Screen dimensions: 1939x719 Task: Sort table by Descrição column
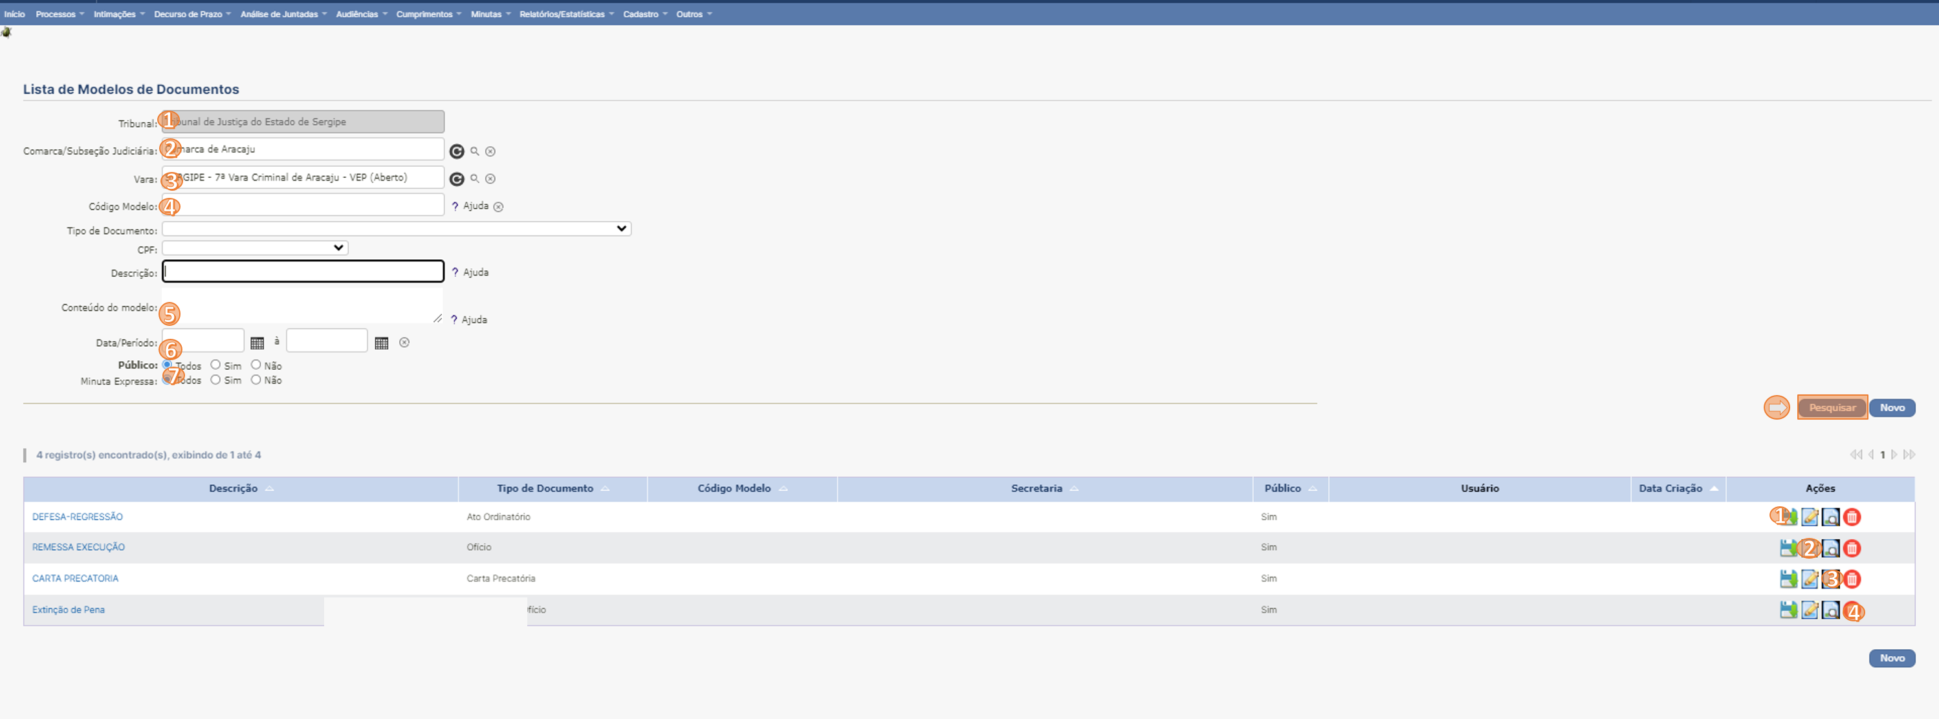pyautogui.click(x=241, y=488)
